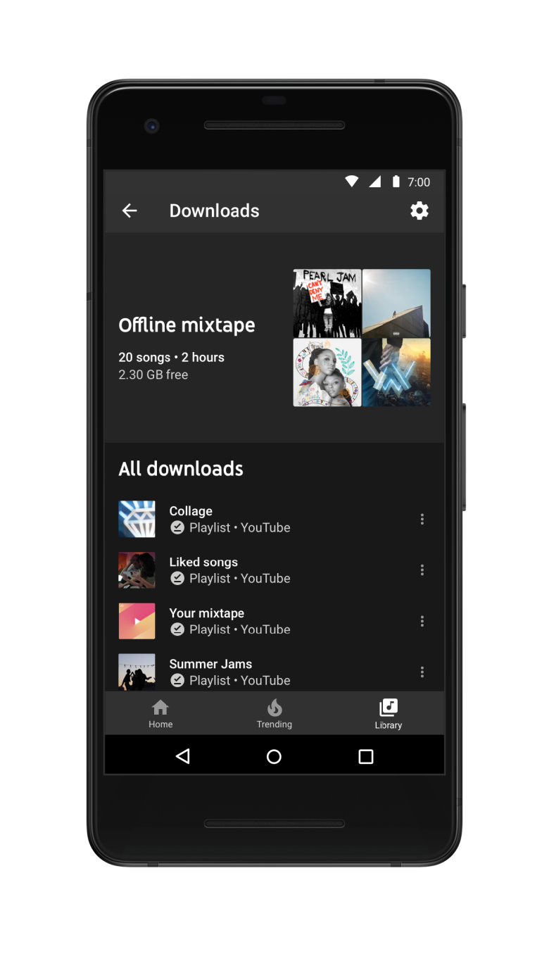Tap the two women illustrated album cover
The height and width of the screenshot is (954, 549).
(x=327, y=372)
